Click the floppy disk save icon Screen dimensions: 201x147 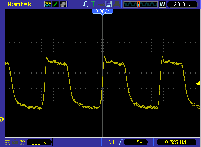109,4
